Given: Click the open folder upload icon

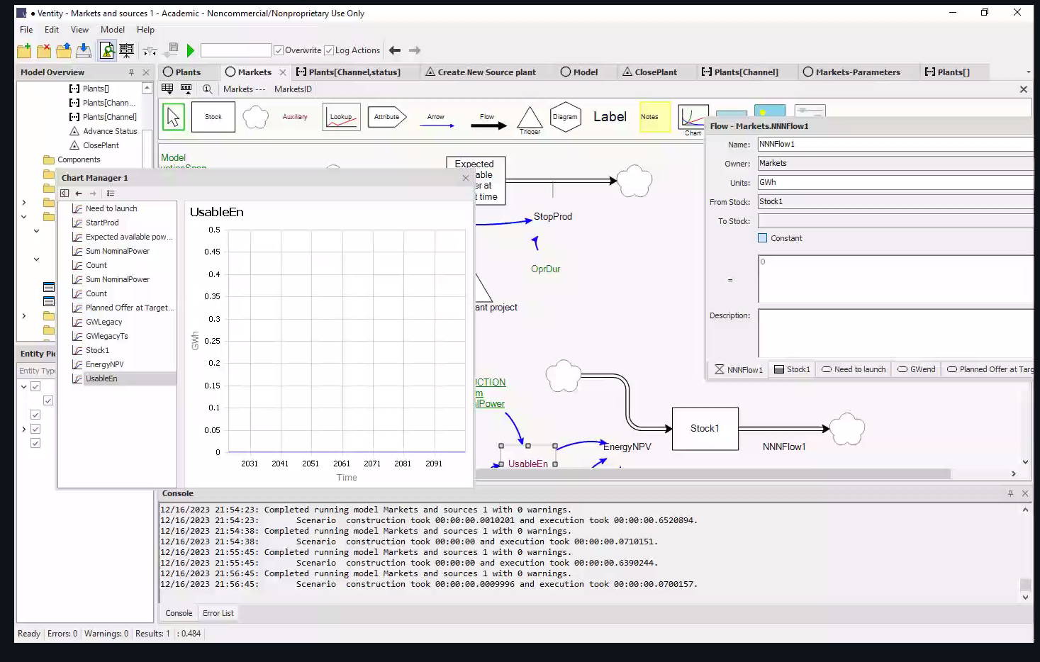Looking at the screenshot, I should pyautogui.click(x=64, y=50).
